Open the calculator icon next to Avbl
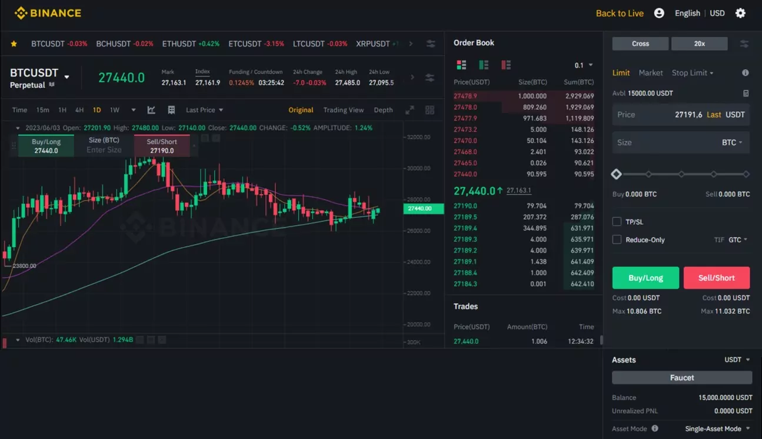The image size is (762, 439). coord(746,93)
